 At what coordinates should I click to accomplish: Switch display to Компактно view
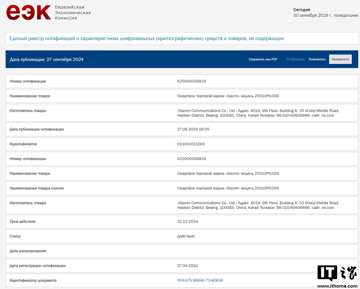[x=317, y=59]
